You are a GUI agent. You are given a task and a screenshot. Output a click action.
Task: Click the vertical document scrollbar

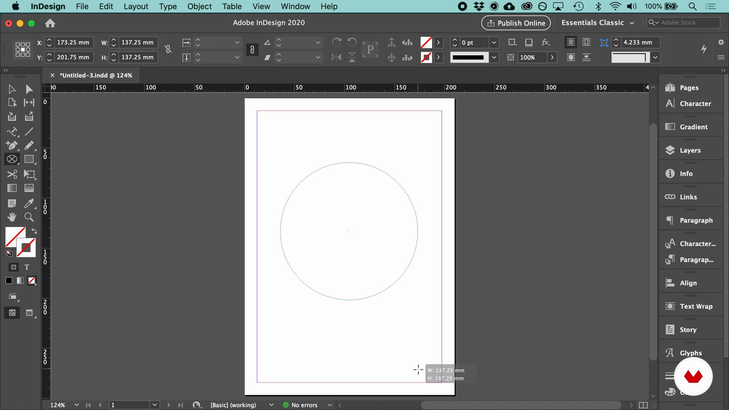[x=653, y=241]
